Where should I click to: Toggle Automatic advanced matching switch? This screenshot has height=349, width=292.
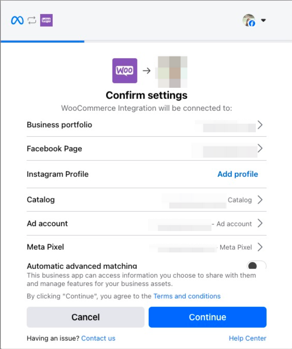tap(257, 265)
